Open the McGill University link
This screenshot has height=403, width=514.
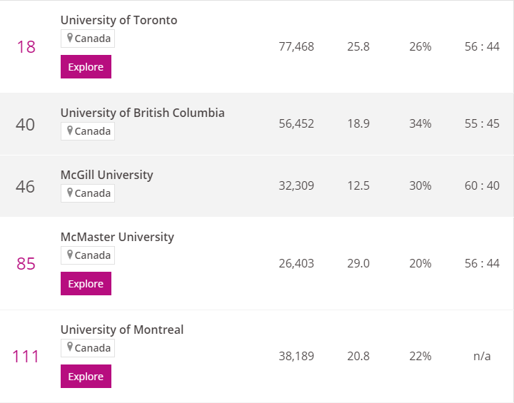coord(106,175)
